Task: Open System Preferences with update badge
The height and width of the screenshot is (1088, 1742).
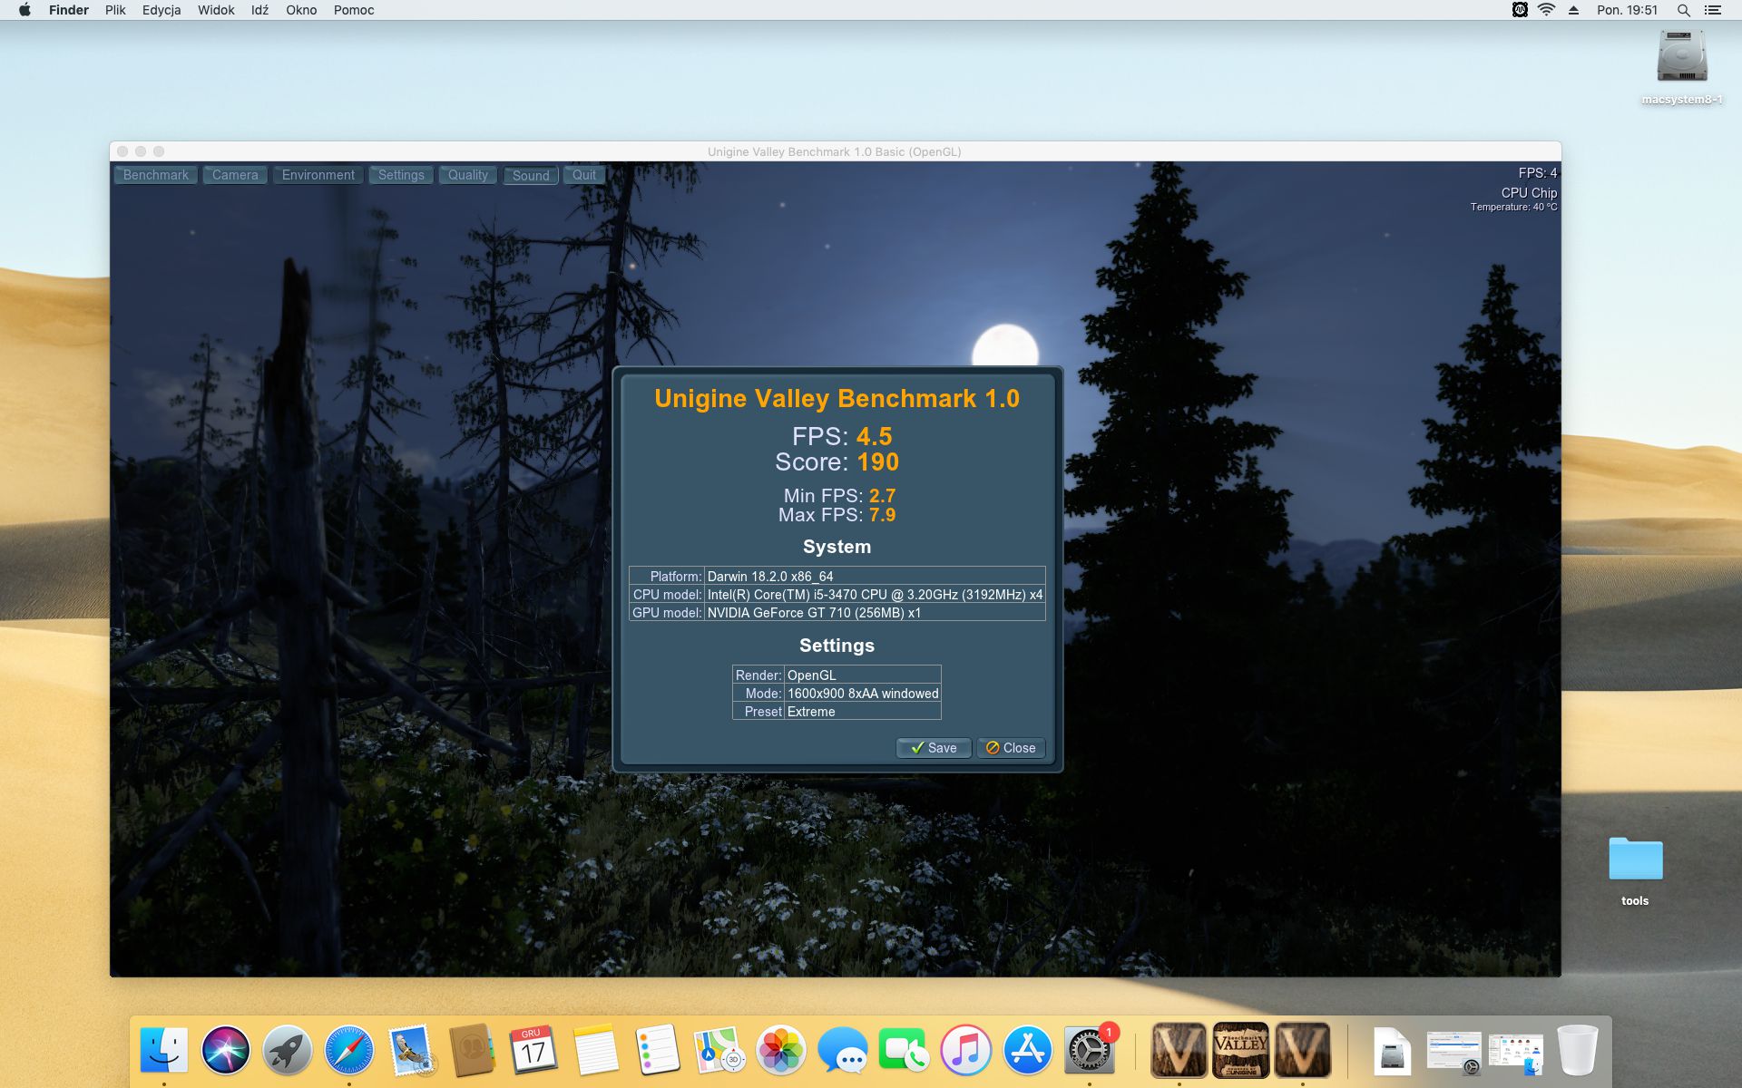Action: [1088, 1052]
